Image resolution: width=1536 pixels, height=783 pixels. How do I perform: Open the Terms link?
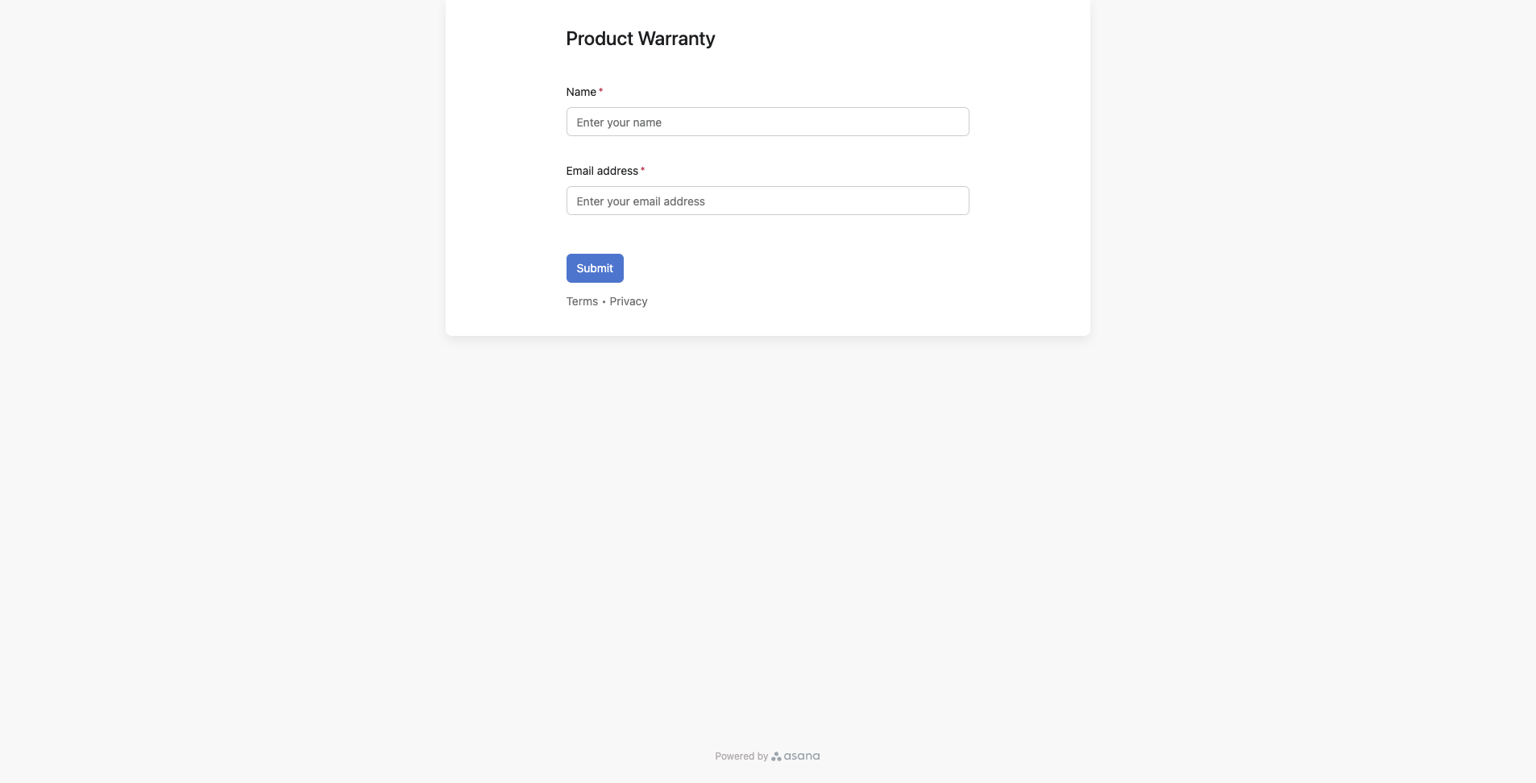(x=581, y=300)
